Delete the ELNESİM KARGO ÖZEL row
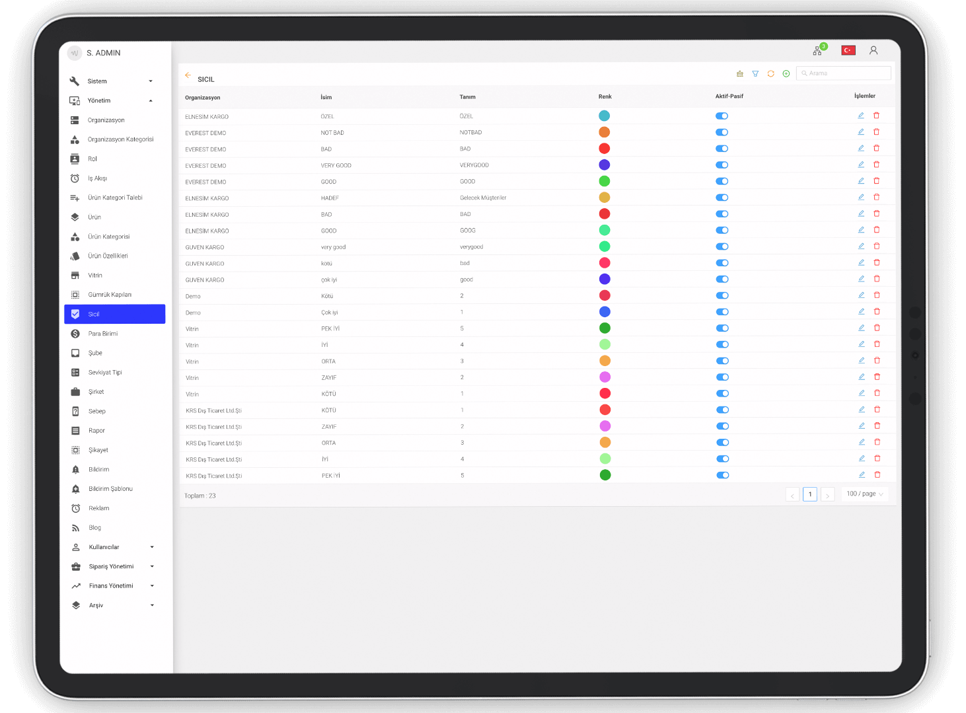This screenshot has height=713, width=966. [877, 116]
